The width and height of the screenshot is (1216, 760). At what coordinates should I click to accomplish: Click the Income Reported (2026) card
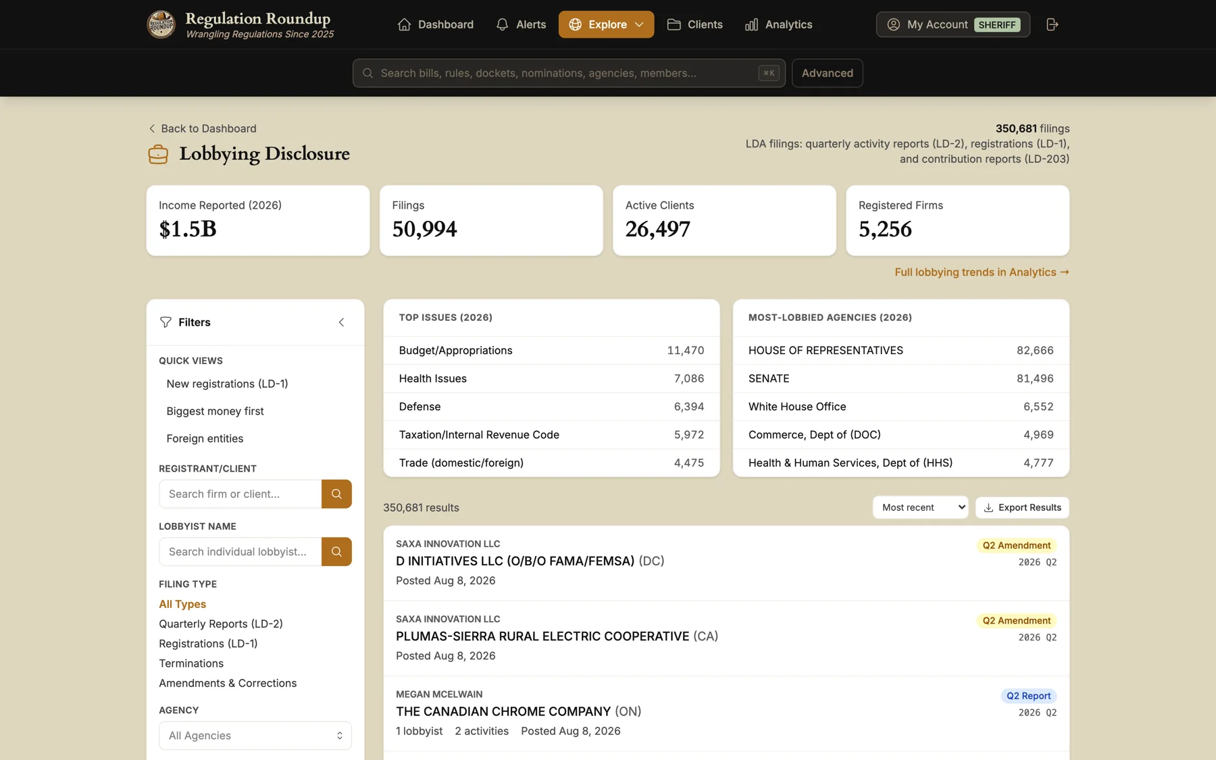[x=258, y=220]
